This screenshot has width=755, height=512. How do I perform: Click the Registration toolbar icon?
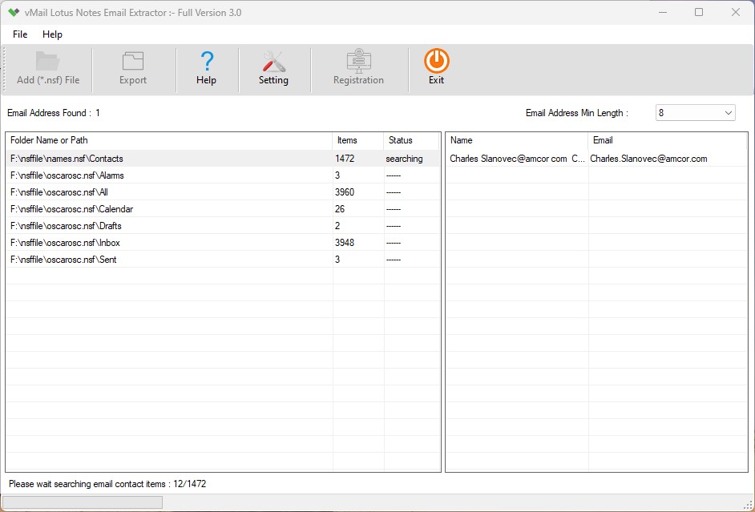pos(359,61)
